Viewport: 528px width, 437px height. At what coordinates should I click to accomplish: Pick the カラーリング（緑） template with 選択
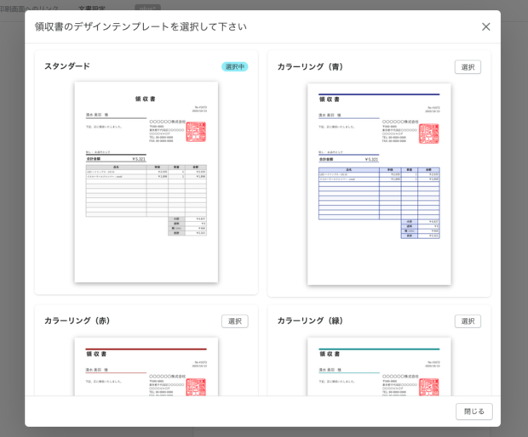coord(468,321)
